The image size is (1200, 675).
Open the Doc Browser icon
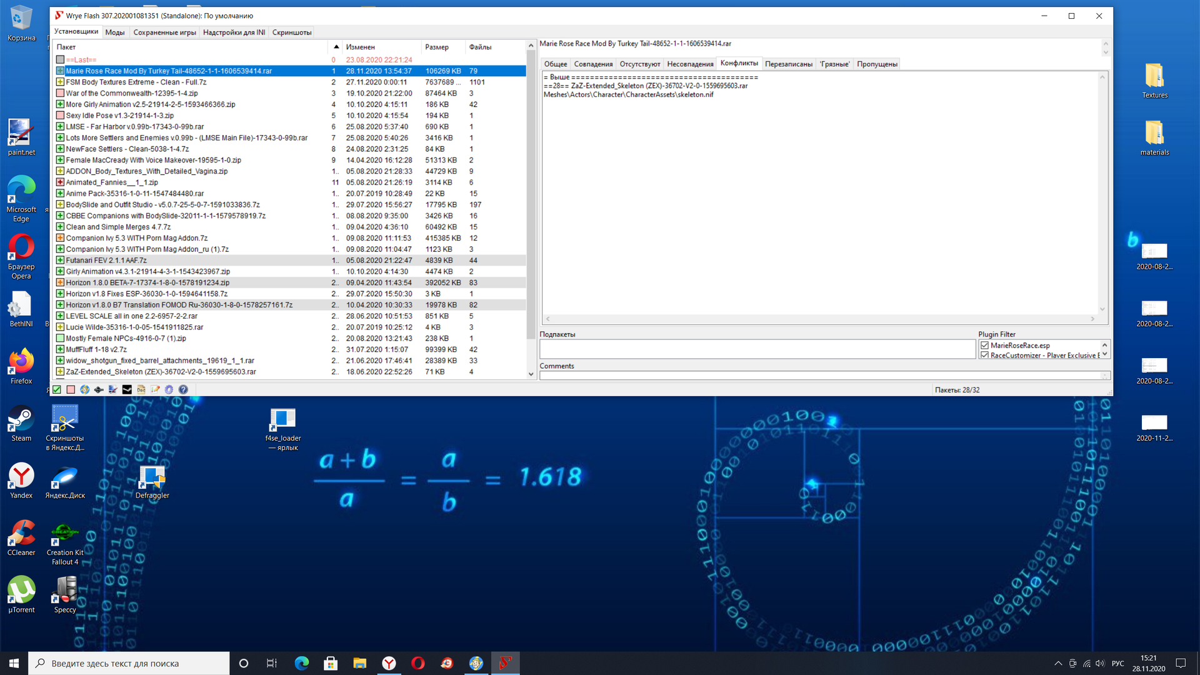pos(141,389)
